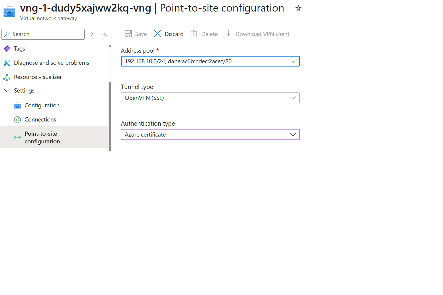Screen dimensions: 443x295
Task: Click the Connections icon in sidebar
Action: coord(17,120)
